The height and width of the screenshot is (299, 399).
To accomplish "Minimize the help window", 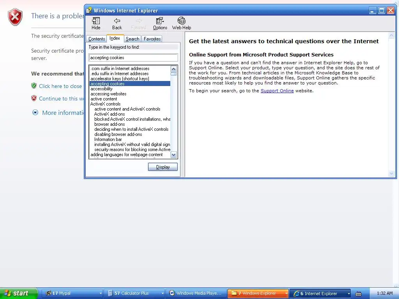I will point(372,11).
